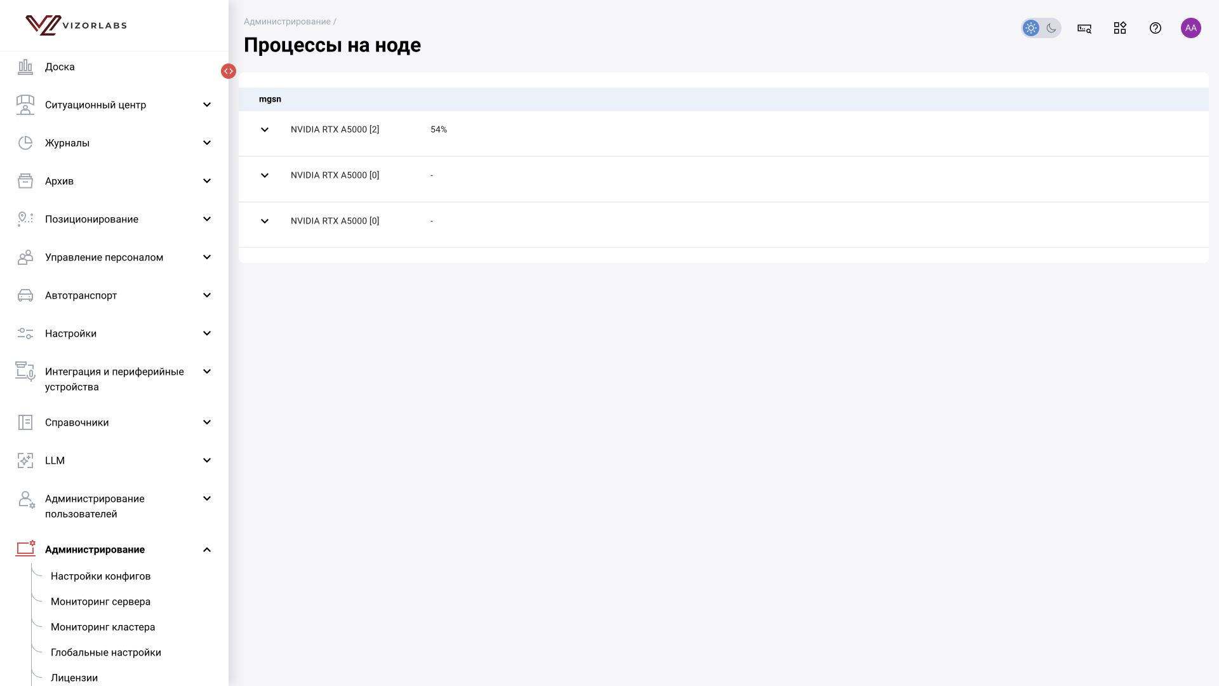
Task: Open the AA user avatar menu
Action: tap(1191, 28)
